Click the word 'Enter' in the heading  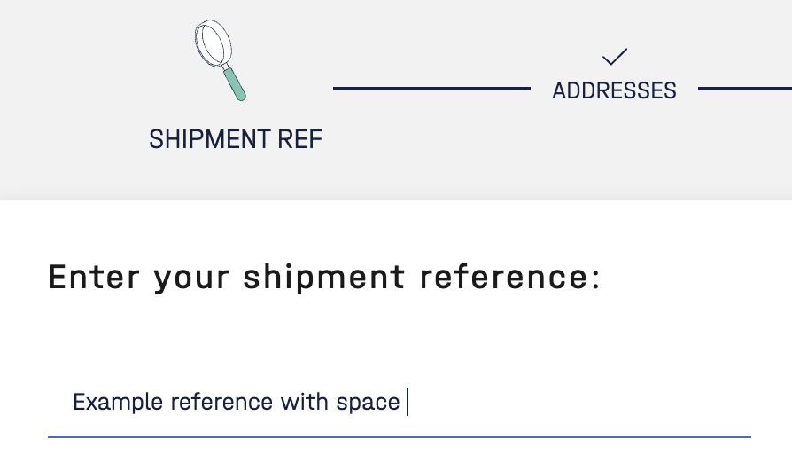pos(94,278)
